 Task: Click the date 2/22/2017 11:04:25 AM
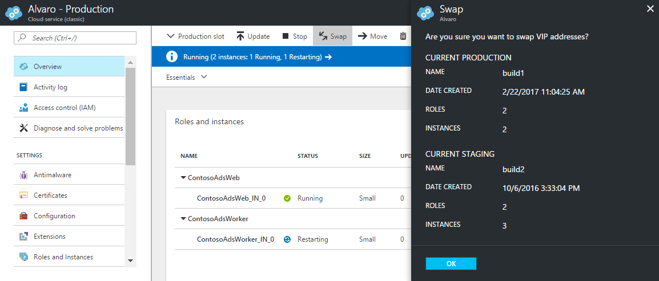[x=544, y=92]
